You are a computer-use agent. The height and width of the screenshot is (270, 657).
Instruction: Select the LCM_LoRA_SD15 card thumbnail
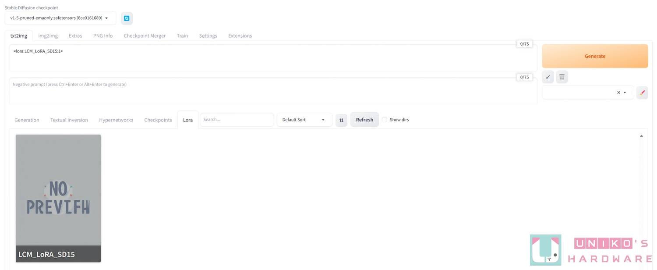[x=58, y=193]
